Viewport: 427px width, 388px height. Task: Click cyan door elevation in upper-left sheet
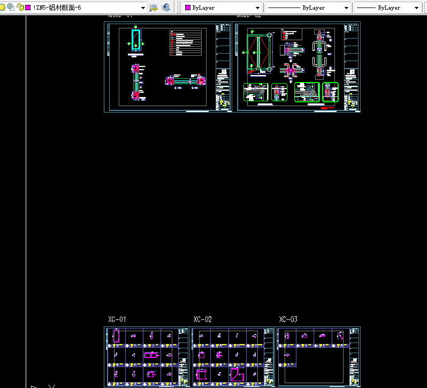click(136, 40)
